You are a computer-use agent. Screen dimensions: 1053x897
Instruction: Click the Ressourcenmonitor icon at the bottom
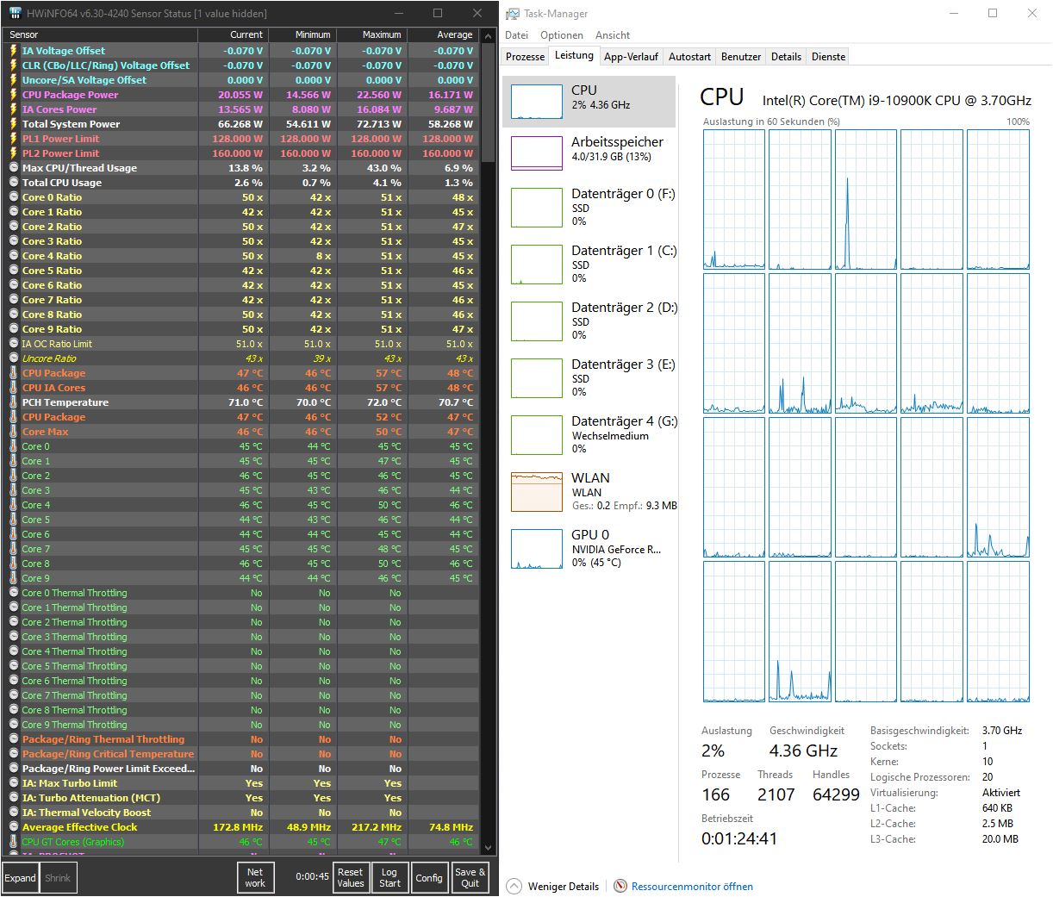pos(620,886)
